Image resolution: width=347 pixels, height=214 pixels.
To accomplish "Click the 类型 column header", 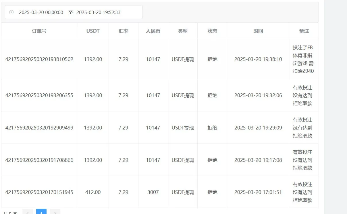I will pos(183,31).
